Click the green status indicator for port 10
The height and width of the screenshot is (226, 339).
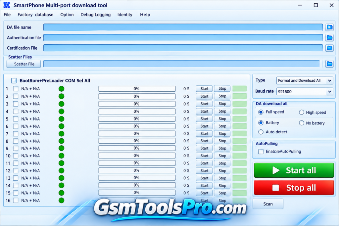point(61,156)
